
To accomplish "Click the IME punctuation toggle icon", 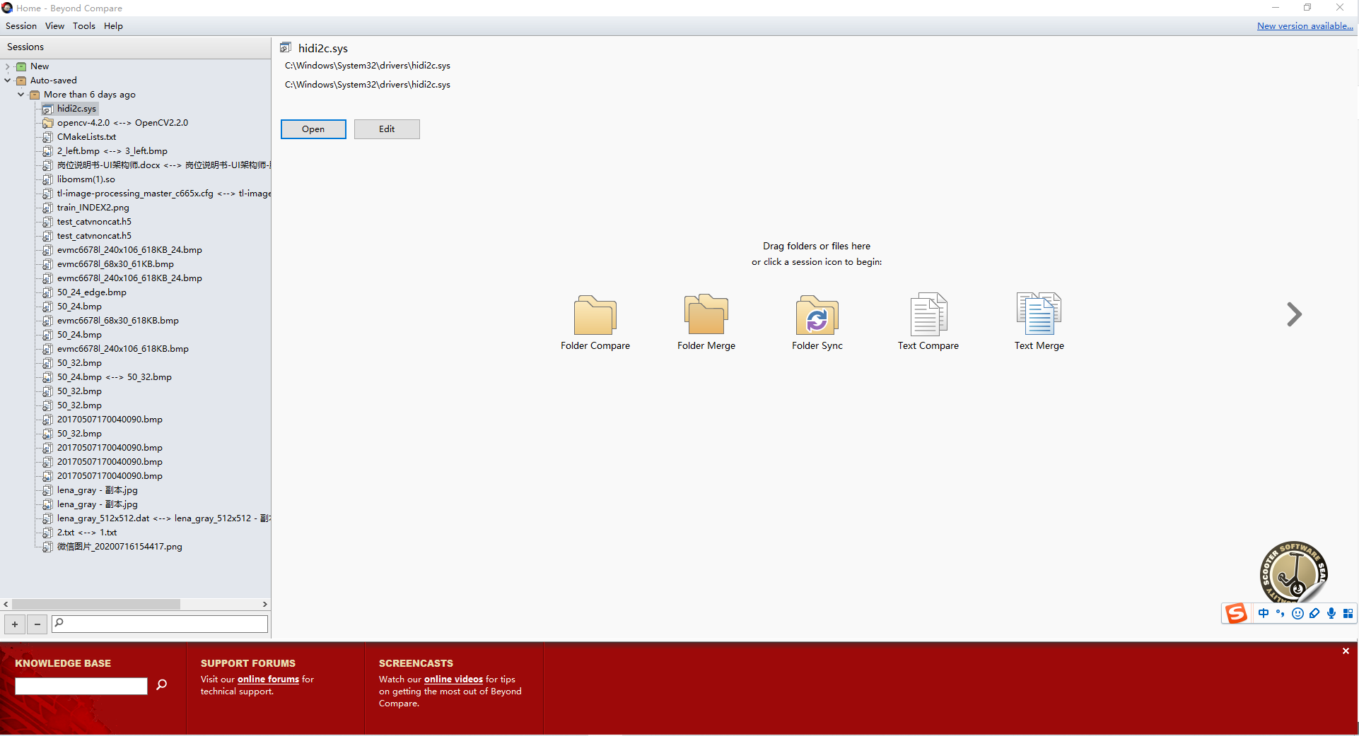I will pos(1281,613).
